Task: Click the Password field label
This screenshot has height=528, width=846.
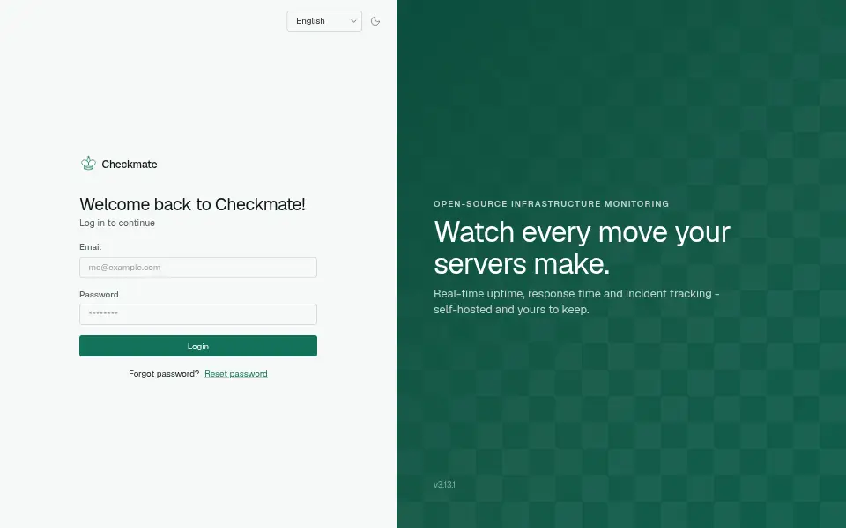Action: coord(99,294)
